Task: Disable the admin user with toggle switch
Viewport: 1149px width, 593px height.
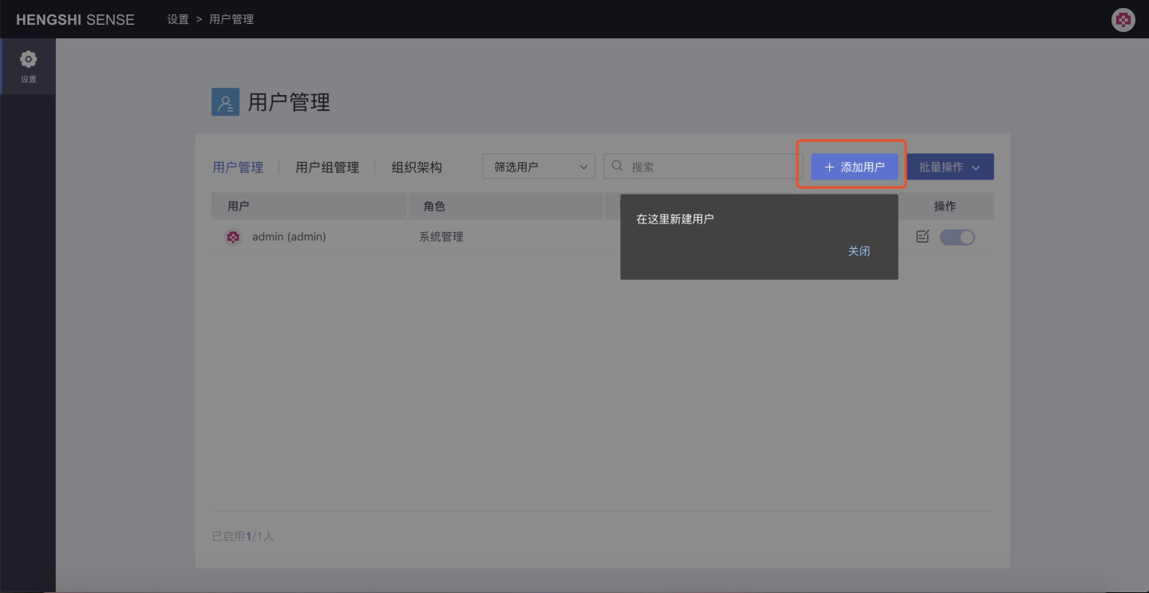Action: [957, 237]
